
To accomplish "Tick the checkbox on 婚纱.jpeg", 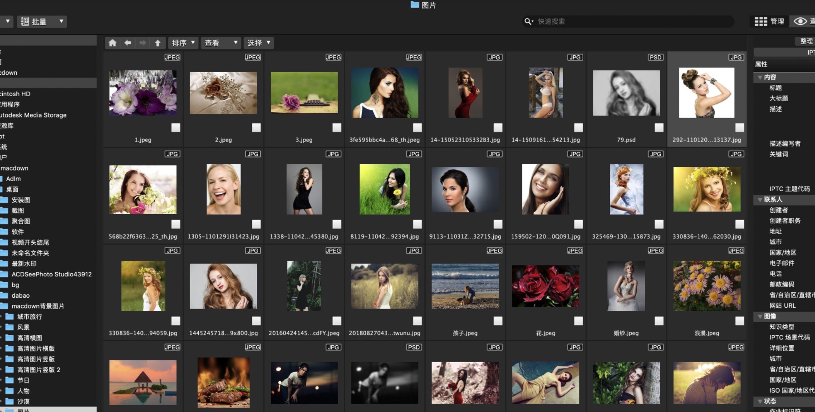I will pos(659,321).
